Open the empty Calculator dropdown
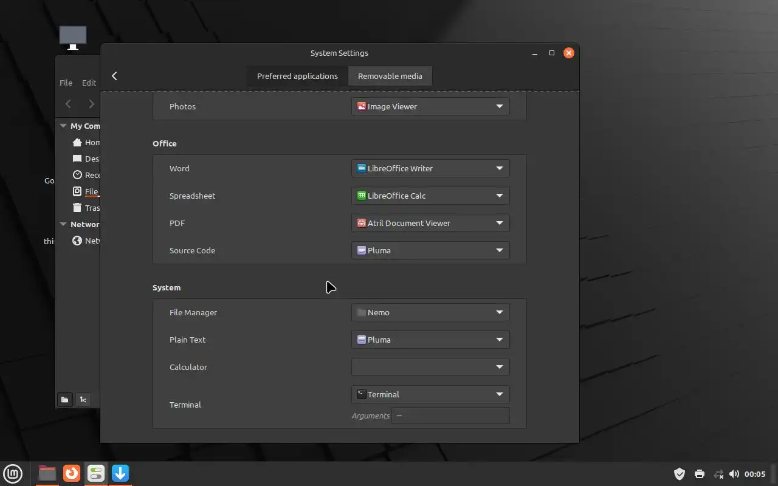Screen dimensions: 778x486 click(430, 367)
